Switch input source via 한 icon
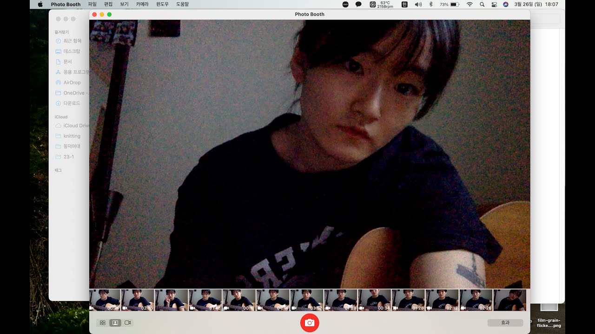This screenshot has width=595, height=334. coord(404,4)
